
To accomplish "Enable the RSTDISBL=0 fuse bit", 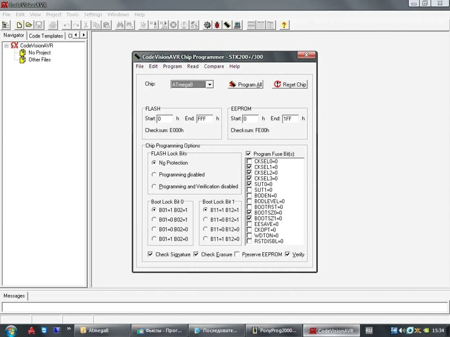I will tap(249, 241).
